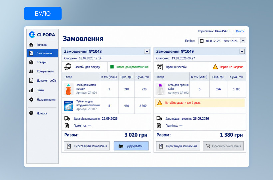Click the Гель для прання Color product name
273x180 pixels.
(178, 87)
